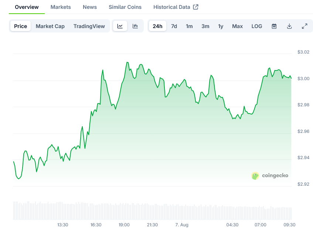Open the Markets tab

tap(61, 7)
